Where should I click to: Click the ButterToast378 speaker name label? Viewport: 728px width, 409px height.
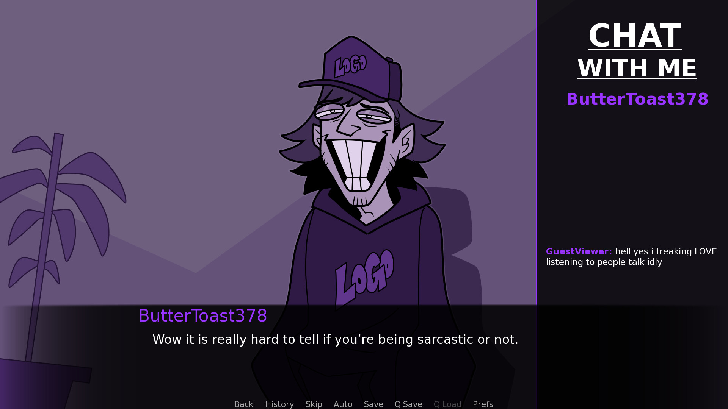pos(203,315)
